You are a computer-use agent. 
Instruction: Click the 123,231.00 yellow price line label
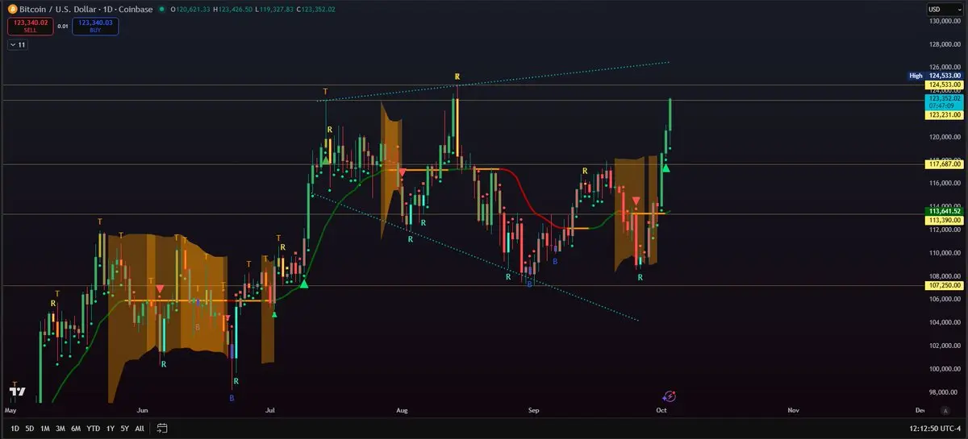(944, 115)
